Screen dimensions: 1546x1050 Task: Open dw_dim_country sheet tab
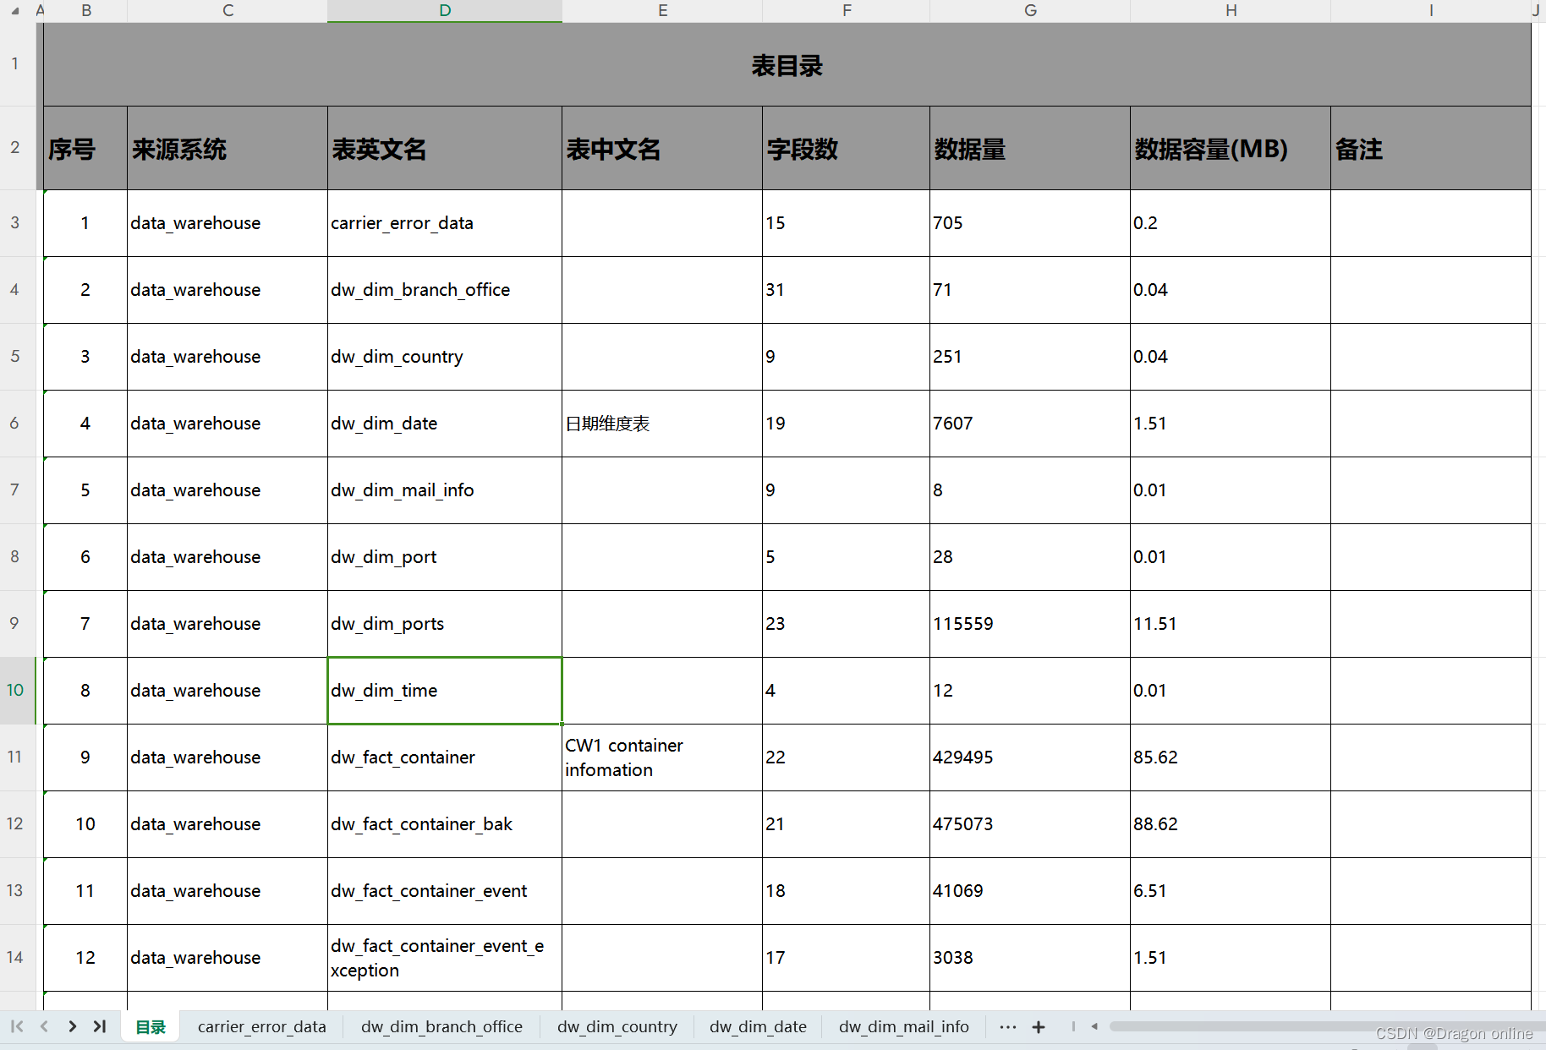(x=617, y=1026)
